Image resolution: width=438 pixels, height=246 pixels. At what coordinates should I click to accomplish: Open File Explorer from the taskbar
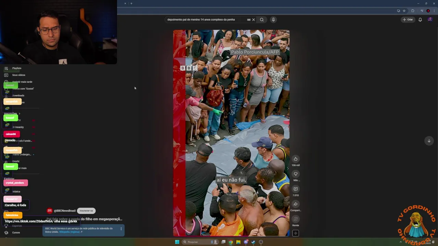pos(239,242)
